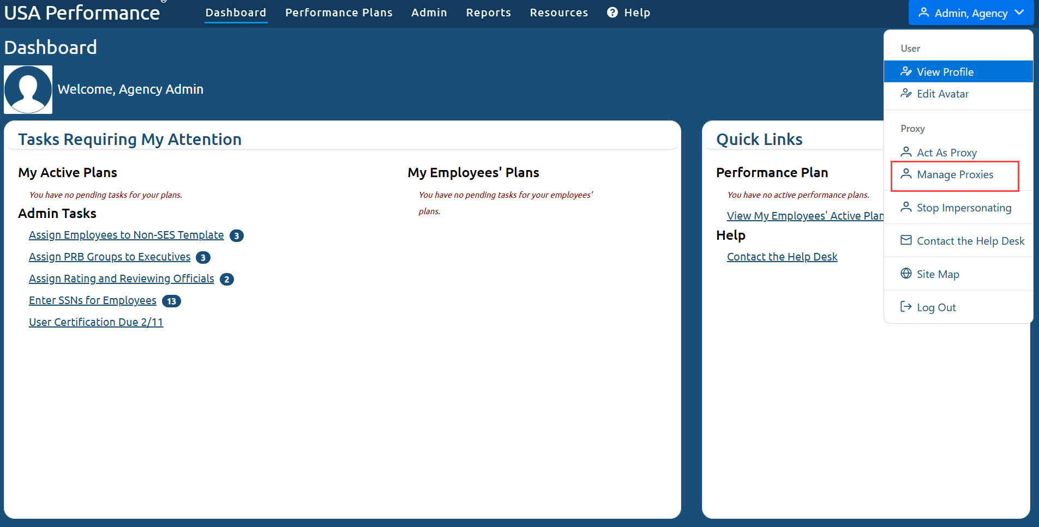Click the Tasks Requiring My Attention heading
This screenshot has height=527, width=1039.
click(130, 140)
